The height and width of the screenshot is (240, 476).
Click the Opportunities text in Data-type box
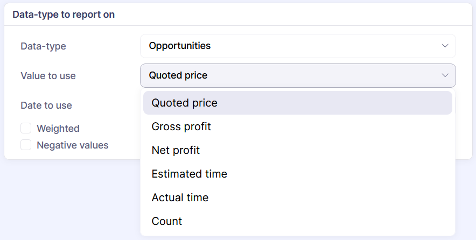coord(180,46)
